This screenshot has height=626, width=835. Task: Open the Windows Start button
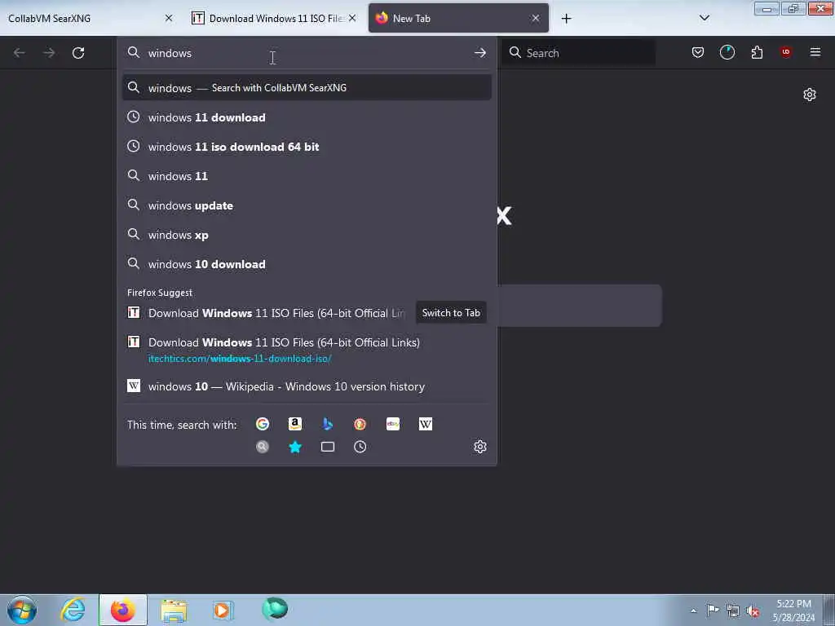click(x=22, y=610)
